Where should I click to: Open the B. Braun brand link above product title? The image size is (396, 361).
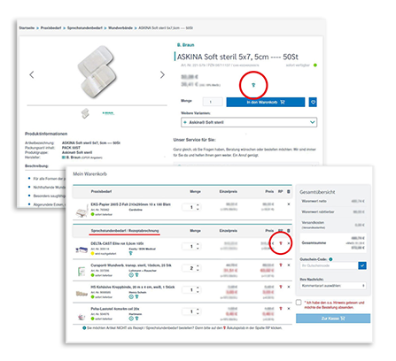(x=185, y=45)
